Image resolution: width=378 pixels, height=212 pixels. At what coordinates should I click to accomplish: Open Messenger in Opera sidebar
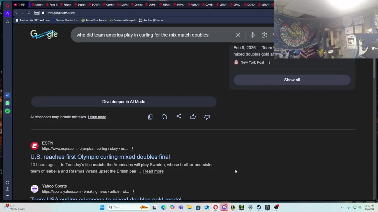[x=7, y=95]
